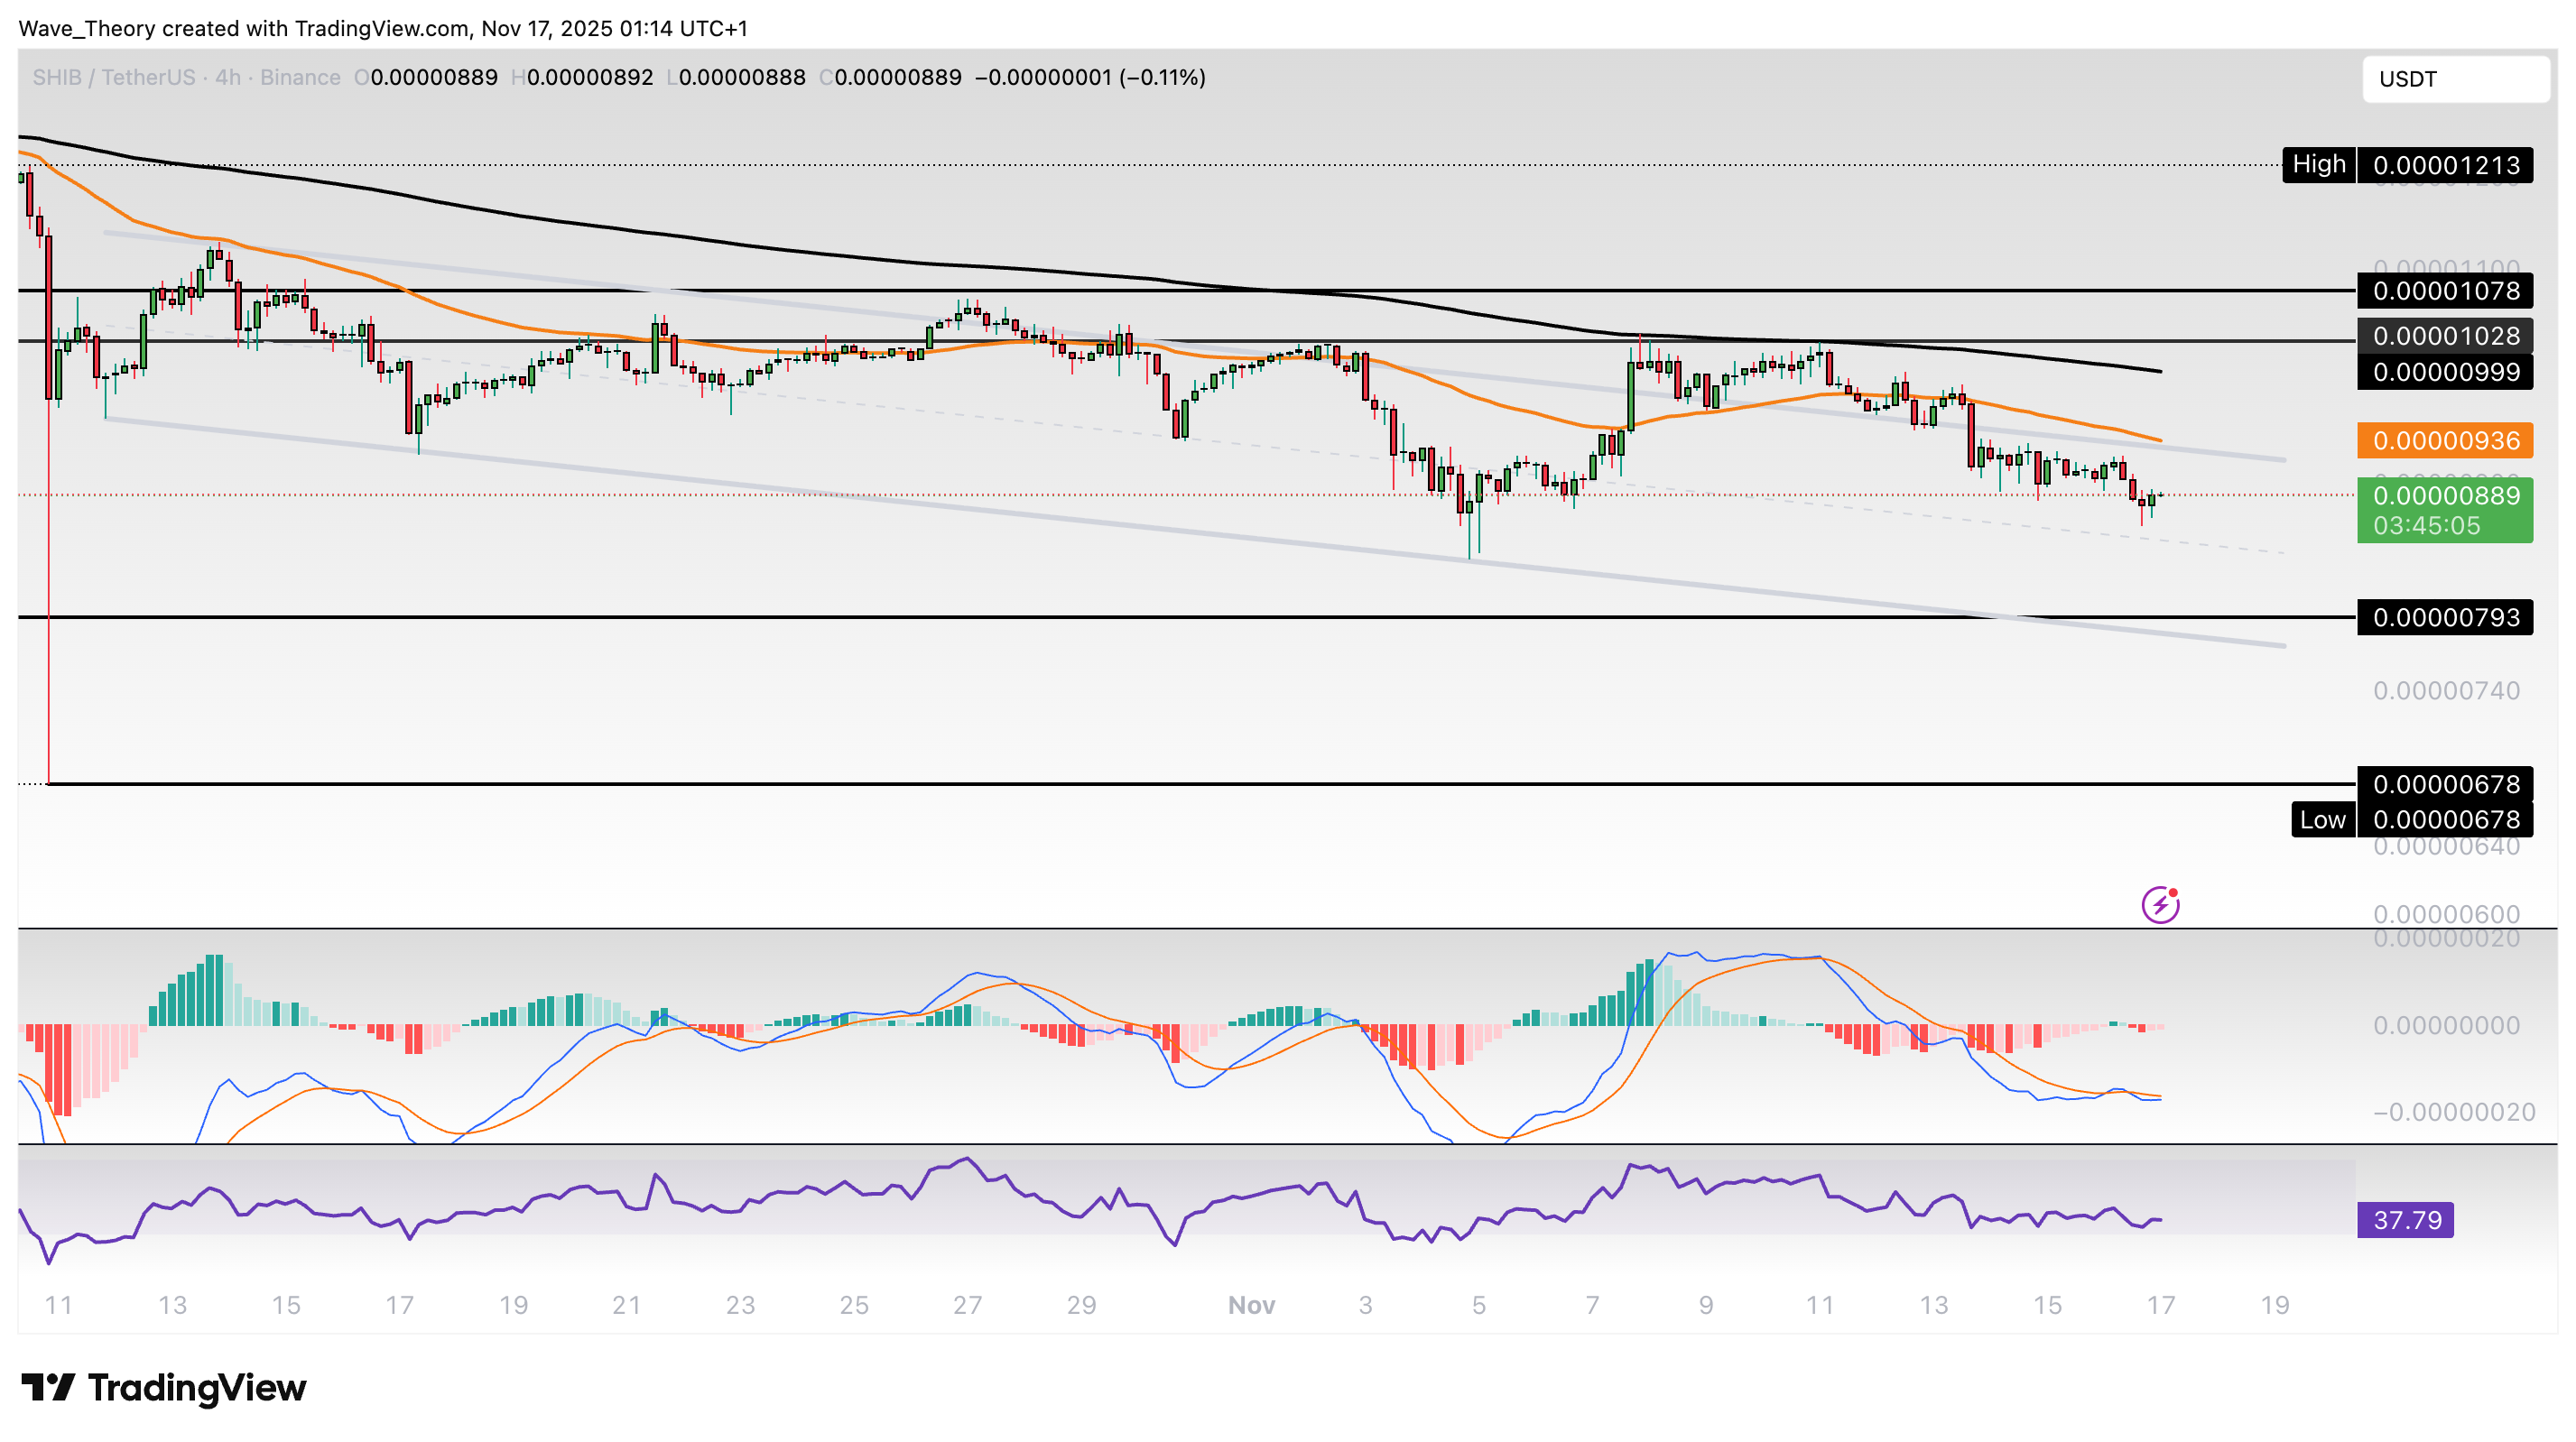Screen dimensions: 2576x1442
Task: Select the 0.00000793 support price label
Action: (2445, 617)
